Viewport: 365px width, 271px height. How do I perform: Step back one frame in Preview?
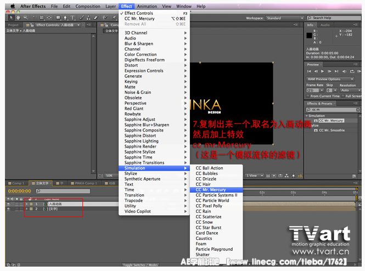(x=316, y=71)
